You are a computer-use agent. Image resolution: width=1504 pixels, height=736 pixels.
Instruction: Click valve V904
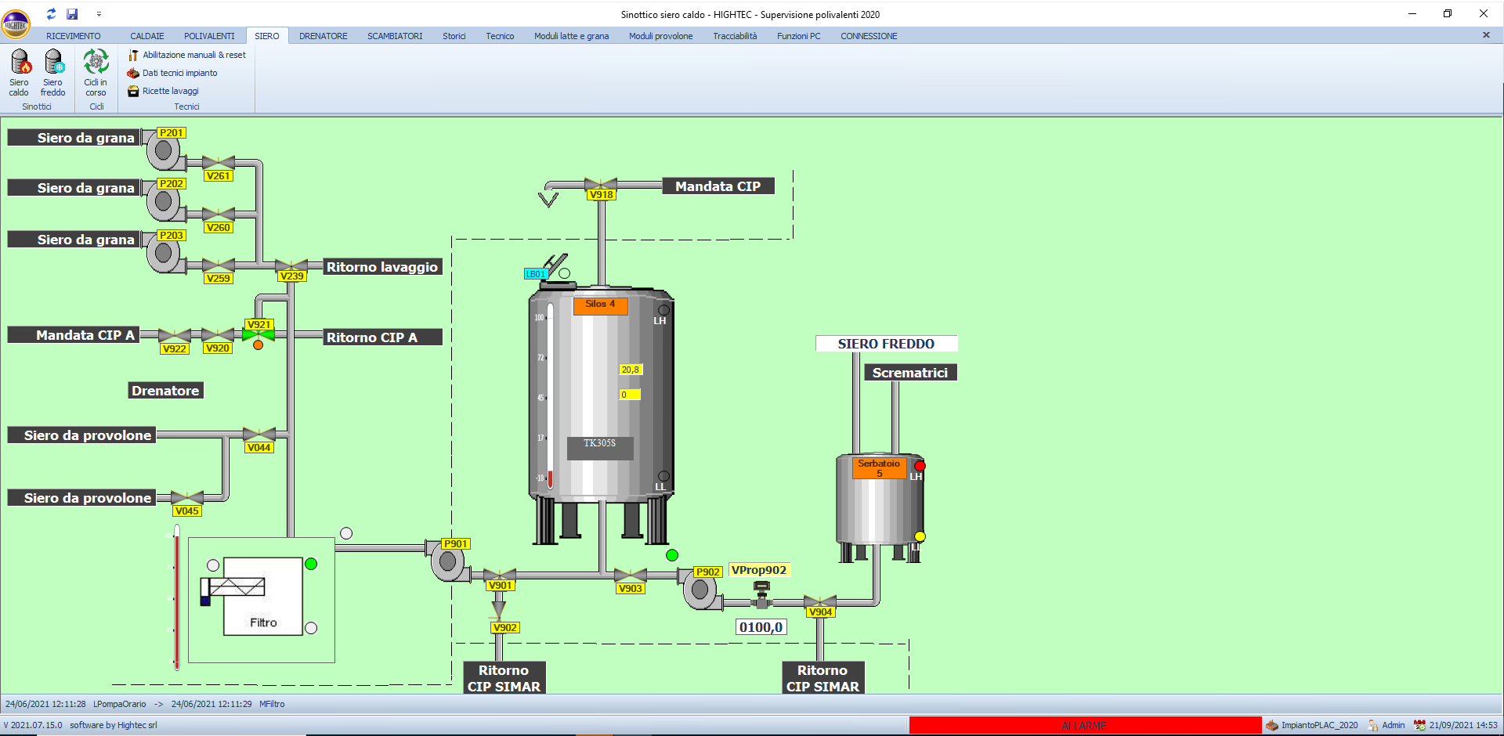coord(820,602)
